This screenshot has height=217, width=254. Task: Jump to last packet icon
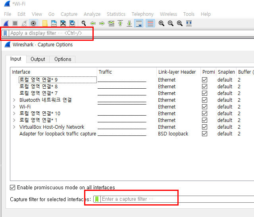click(129, 23)
